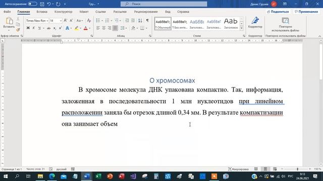Switch to Макет tab
Image resolution: width=323 pixels, height=181 pixels.
tap(84, 12)
